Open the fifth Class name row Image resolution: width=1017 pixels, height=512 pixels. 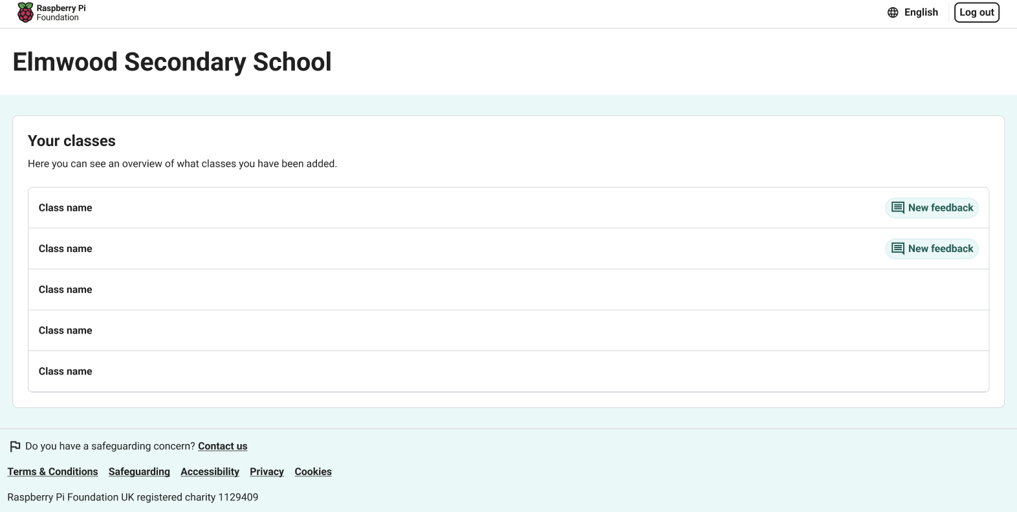(x=65, y=371)
